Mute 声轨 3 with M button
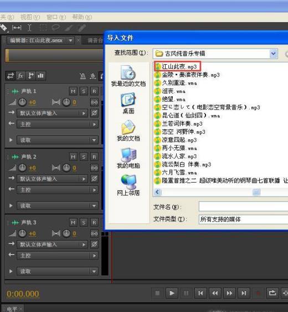The width and height of the screenshot is (288, 312). point(73,222)
